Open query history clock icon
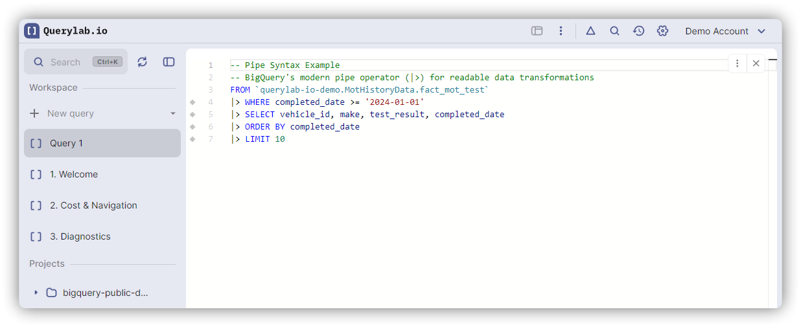This screenshot has width=801, height=327. (638, 31)
